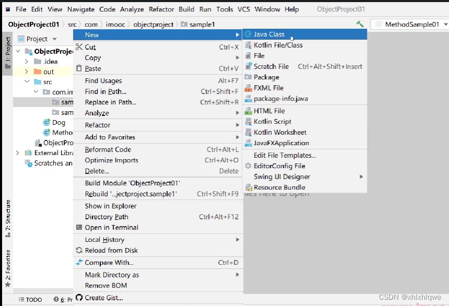
Task: Click the src breadcrumb
Action: pyautogui.click(x=72, y=25)
